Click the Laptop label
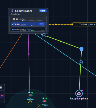 [30, 99]
